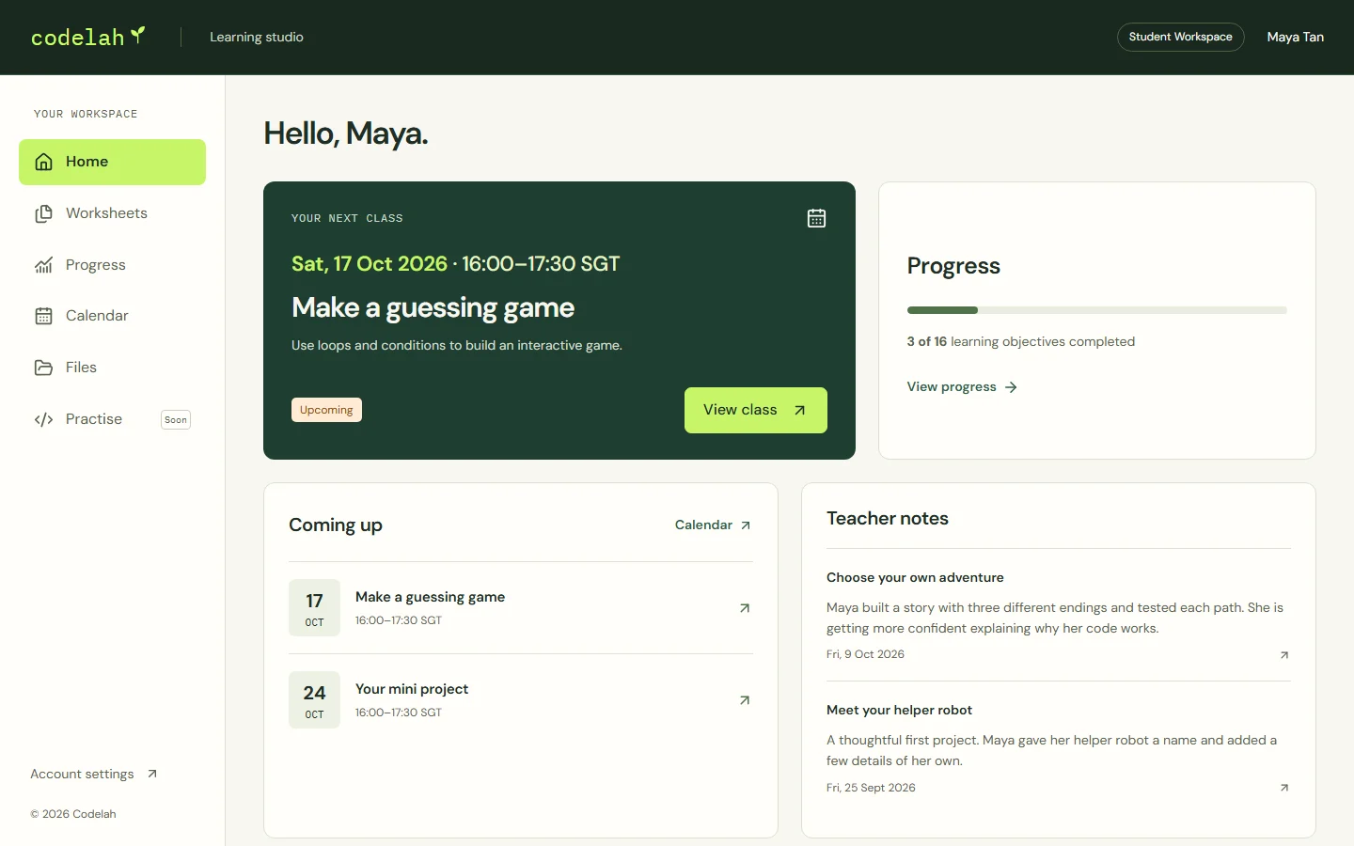Click arrow icon for Choose your own adventure note

coord(1284,655)
